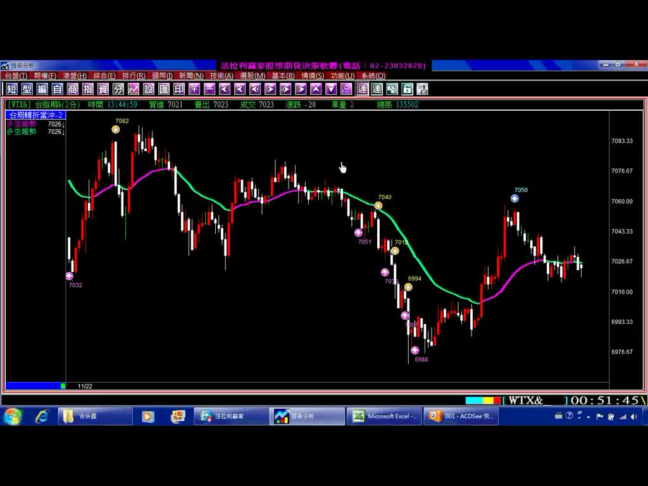Screen dimensions: 648x486
Task: Select the 台期轉折當沖-2 indicator label
Action: (36, 115)
